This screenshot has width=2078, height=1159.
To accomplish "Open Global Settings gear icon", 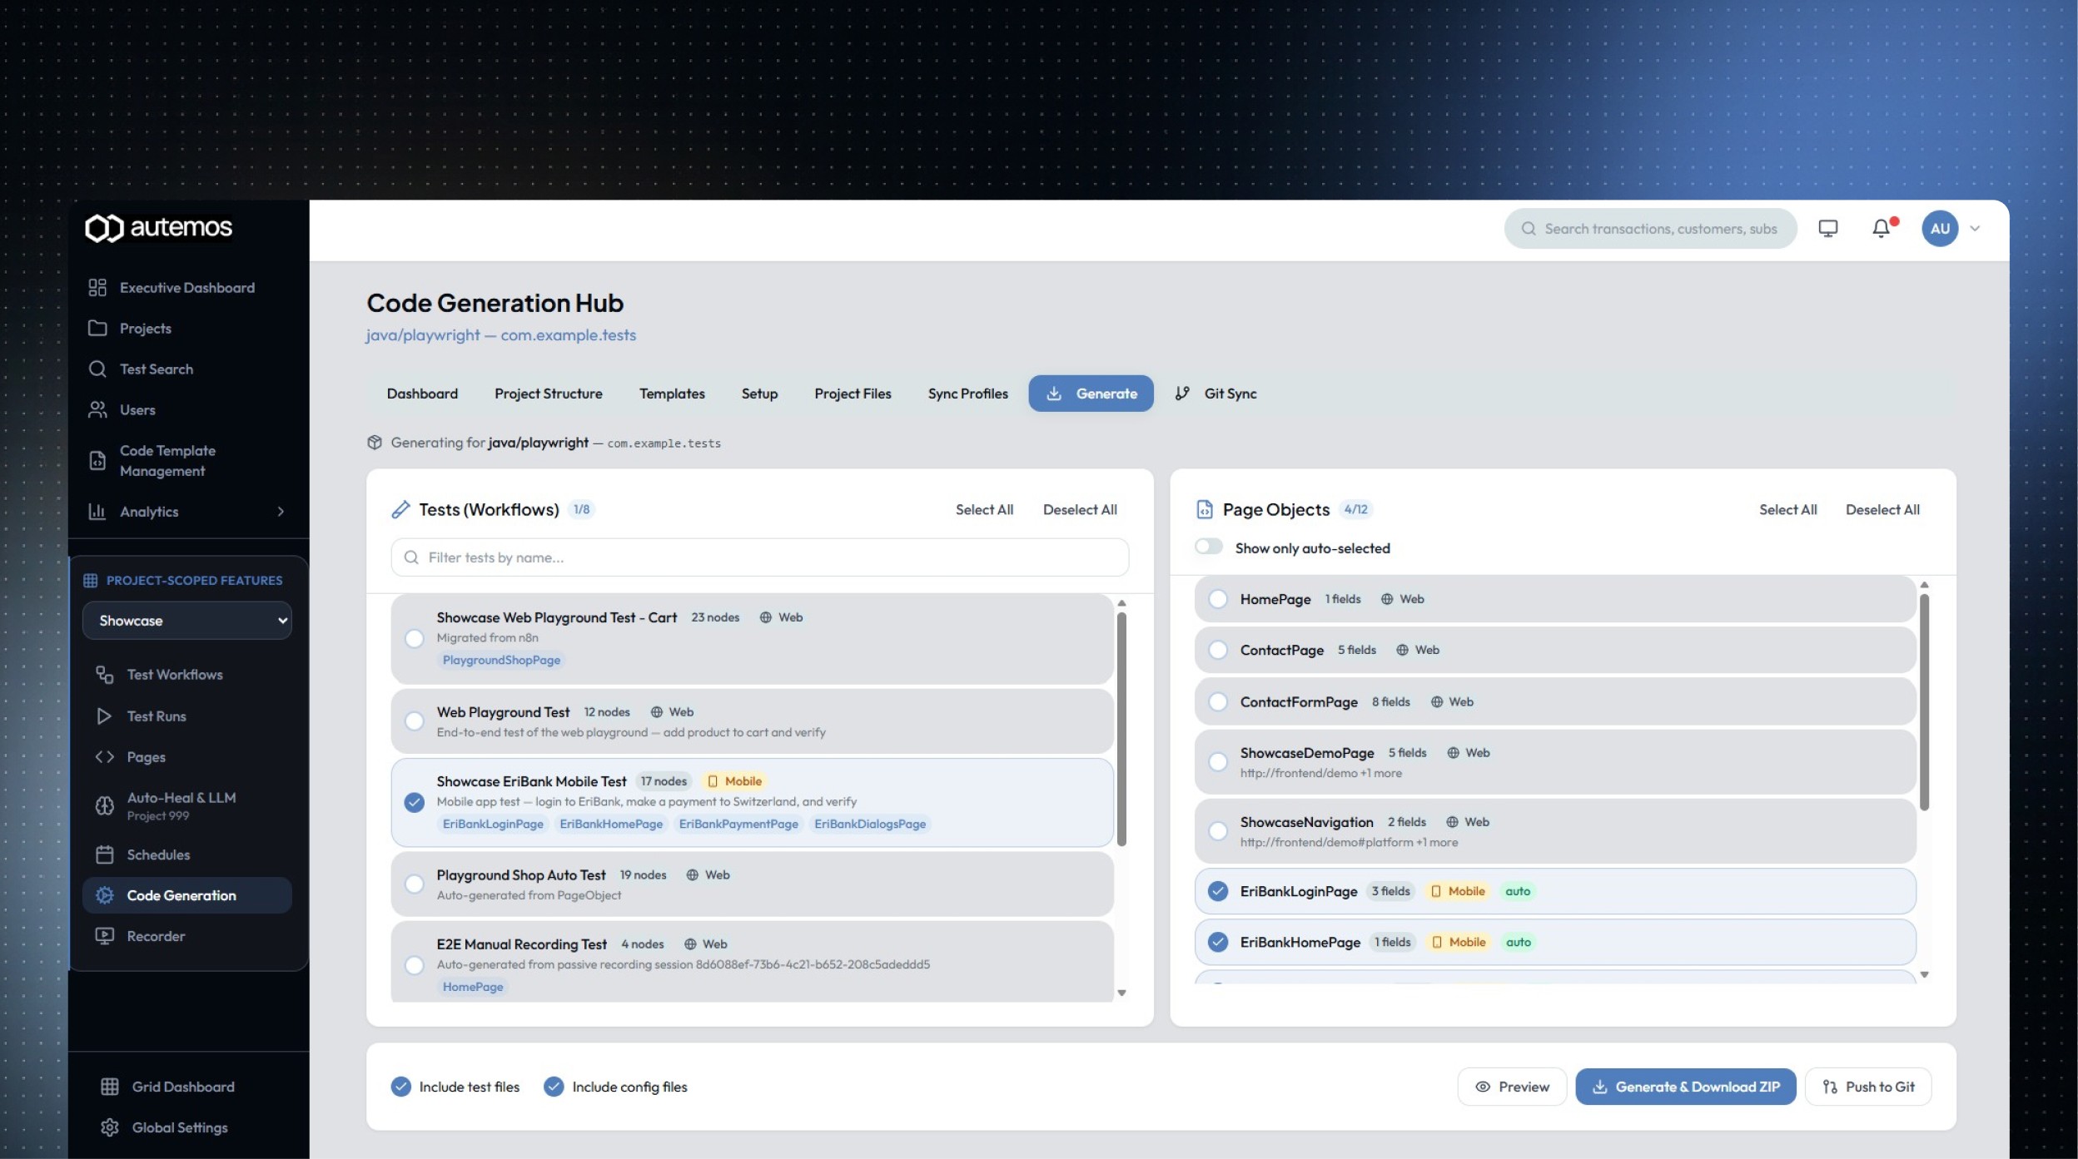I will click(110, 1127).
